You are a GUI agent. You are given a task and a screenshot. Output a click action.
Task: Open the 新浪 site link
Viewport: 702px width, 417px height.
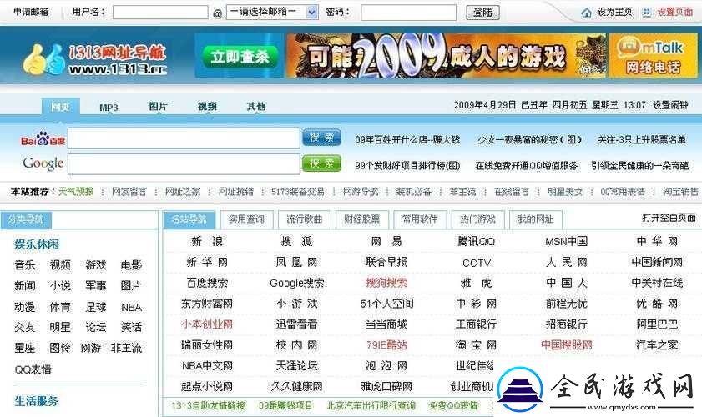coord(207,242)
